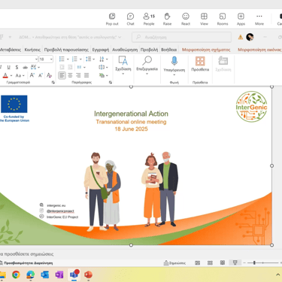Open Teams Pop out view
282x282 pixels.
(x=112, y=19)
